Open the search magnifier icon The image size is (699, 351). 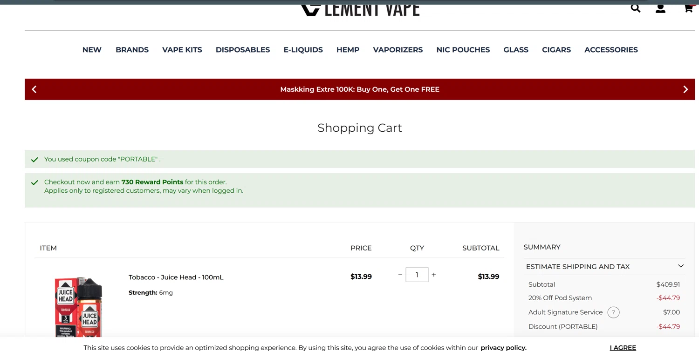635,8
